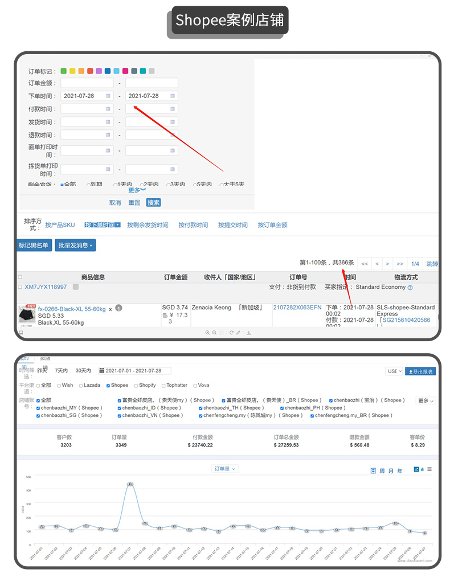Expand the 更多 store accounts dropdown

coord(425,401)
